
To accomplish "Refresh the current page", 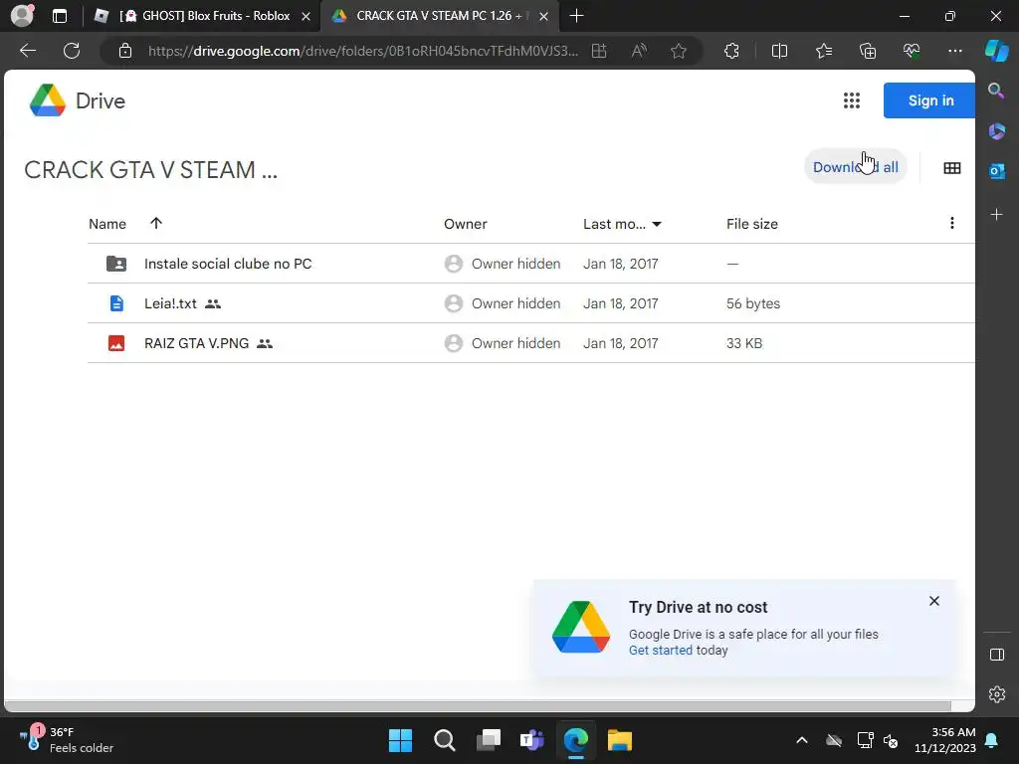I will tap(72, 51).
